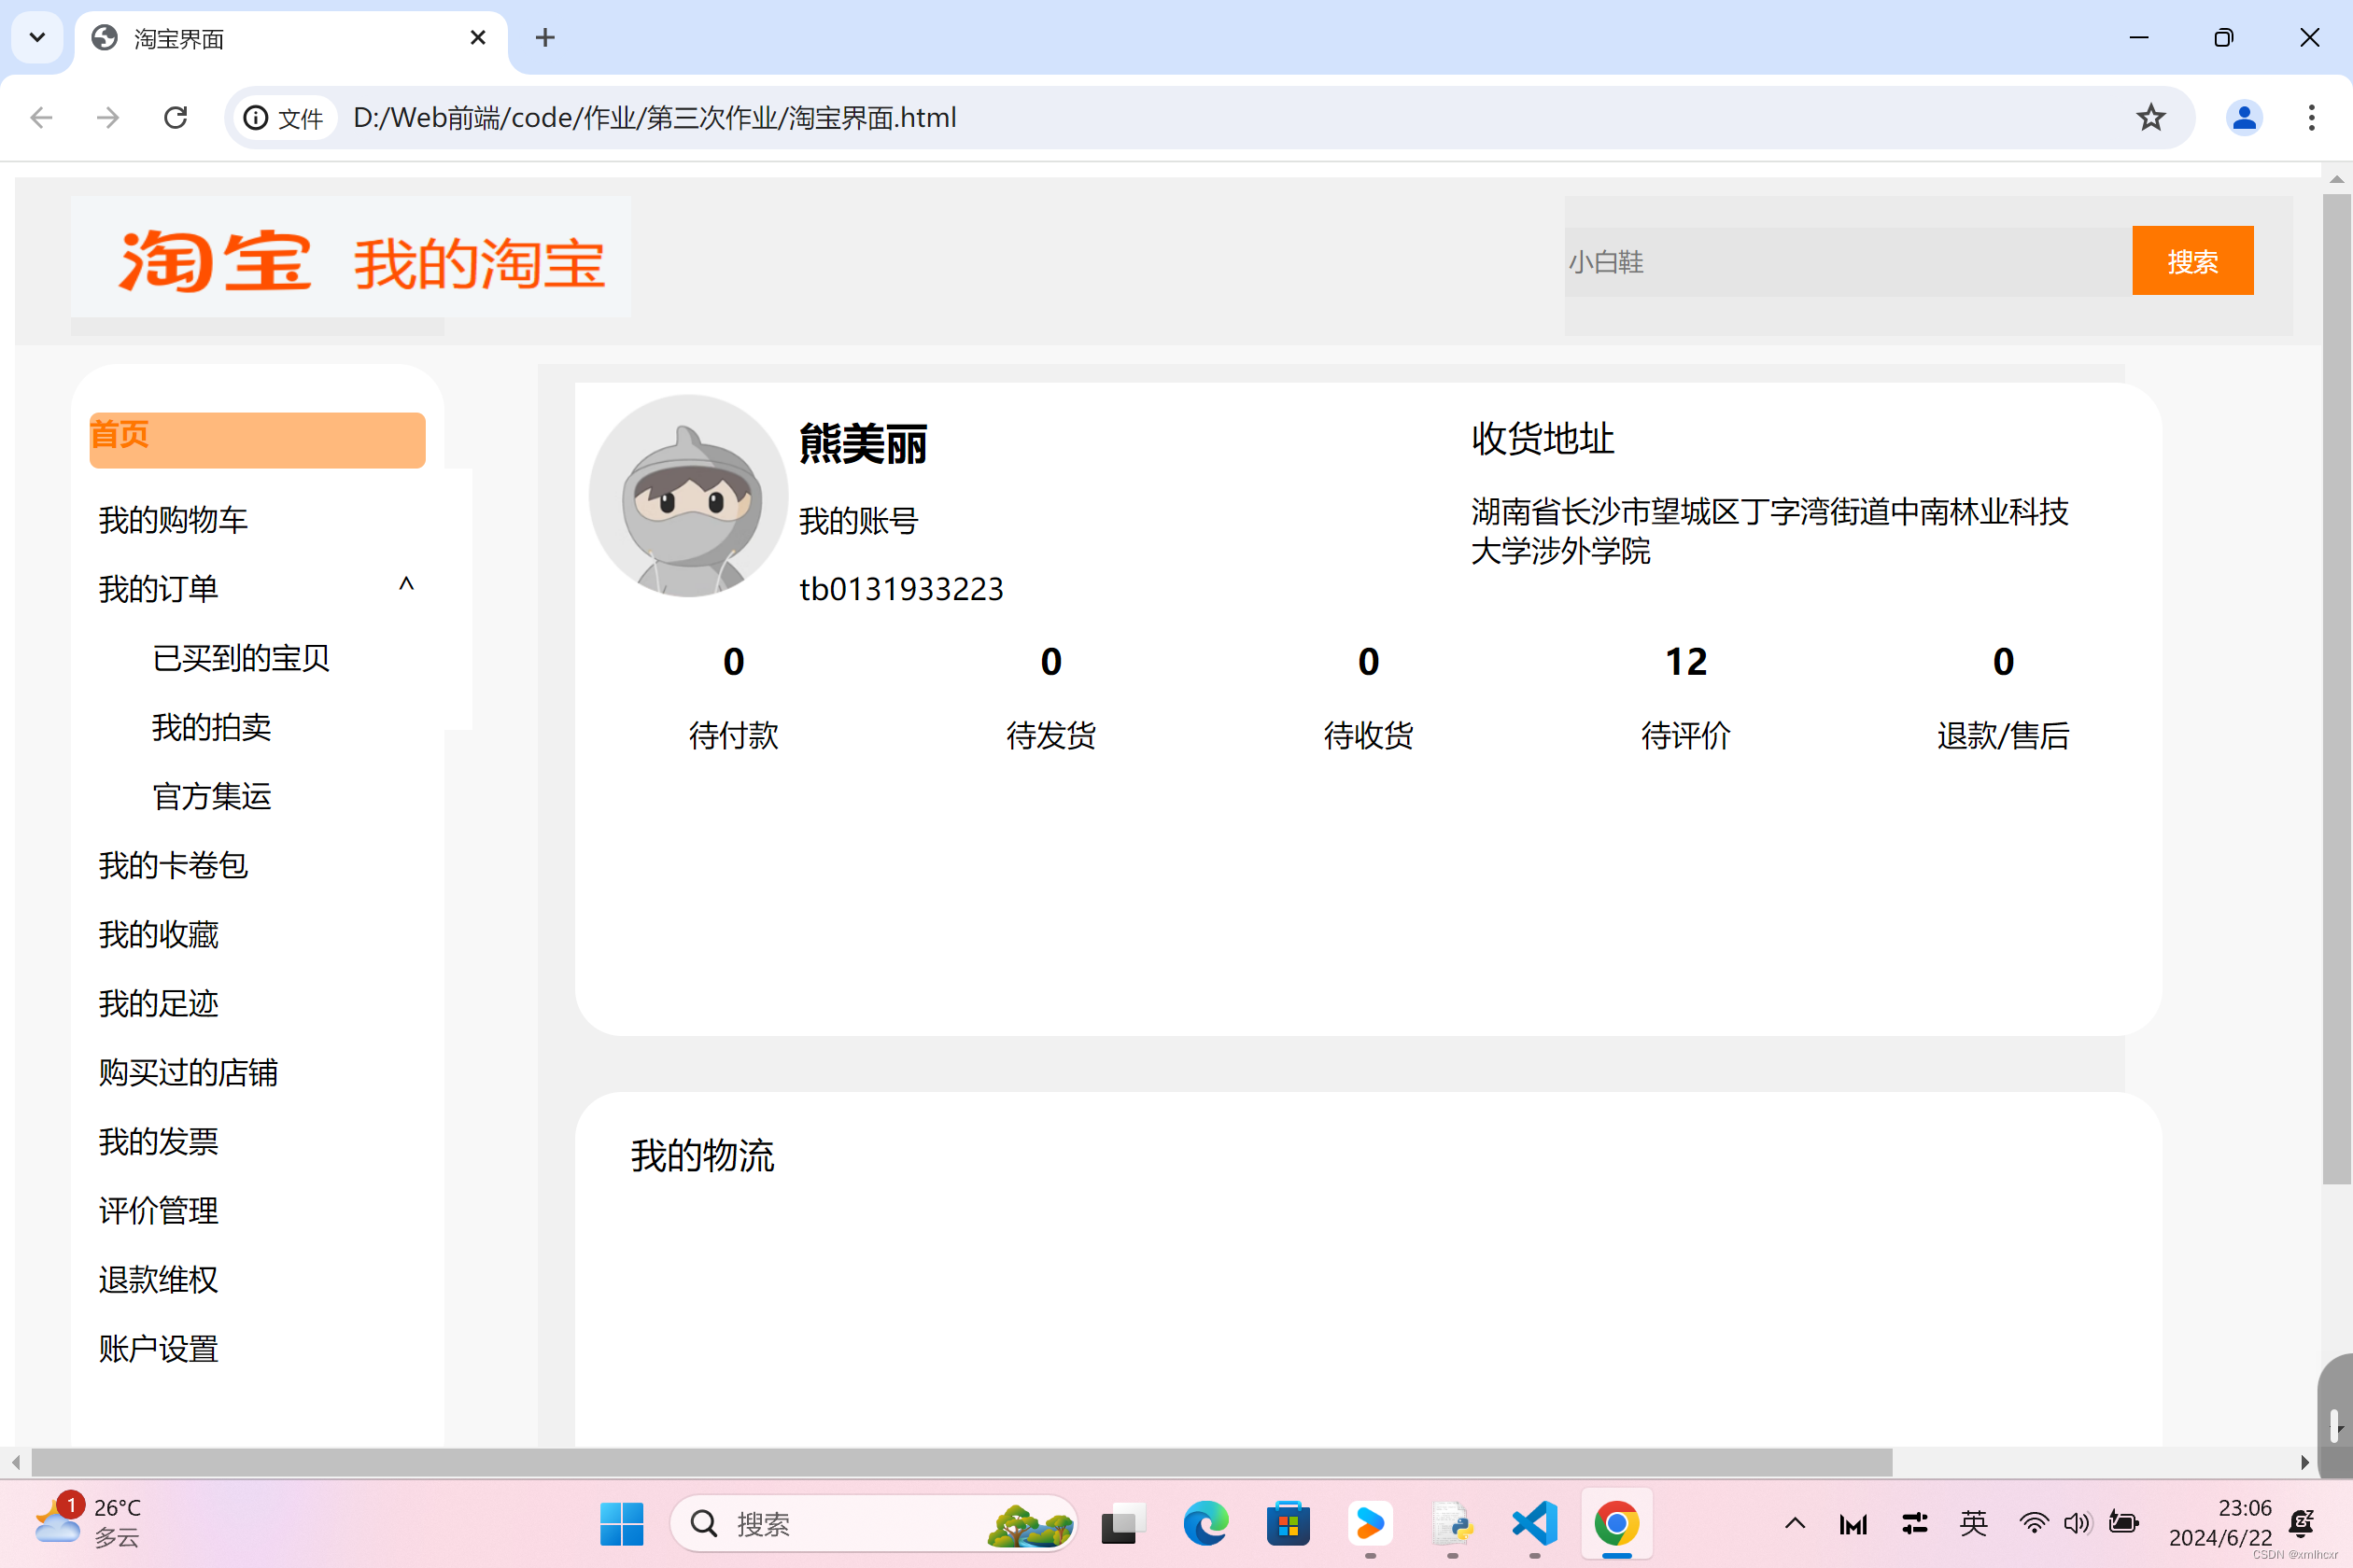This screenshot has height=1568, width=2353.
Task: Click the user avatar picture
Action: (x=687, y=496)
